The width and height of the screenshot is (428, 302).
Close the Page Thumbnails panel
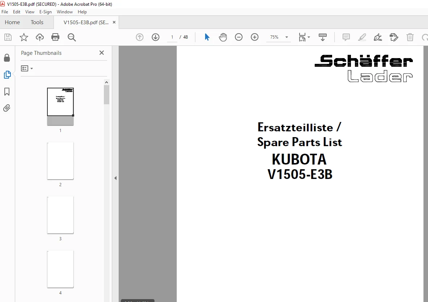102,53
